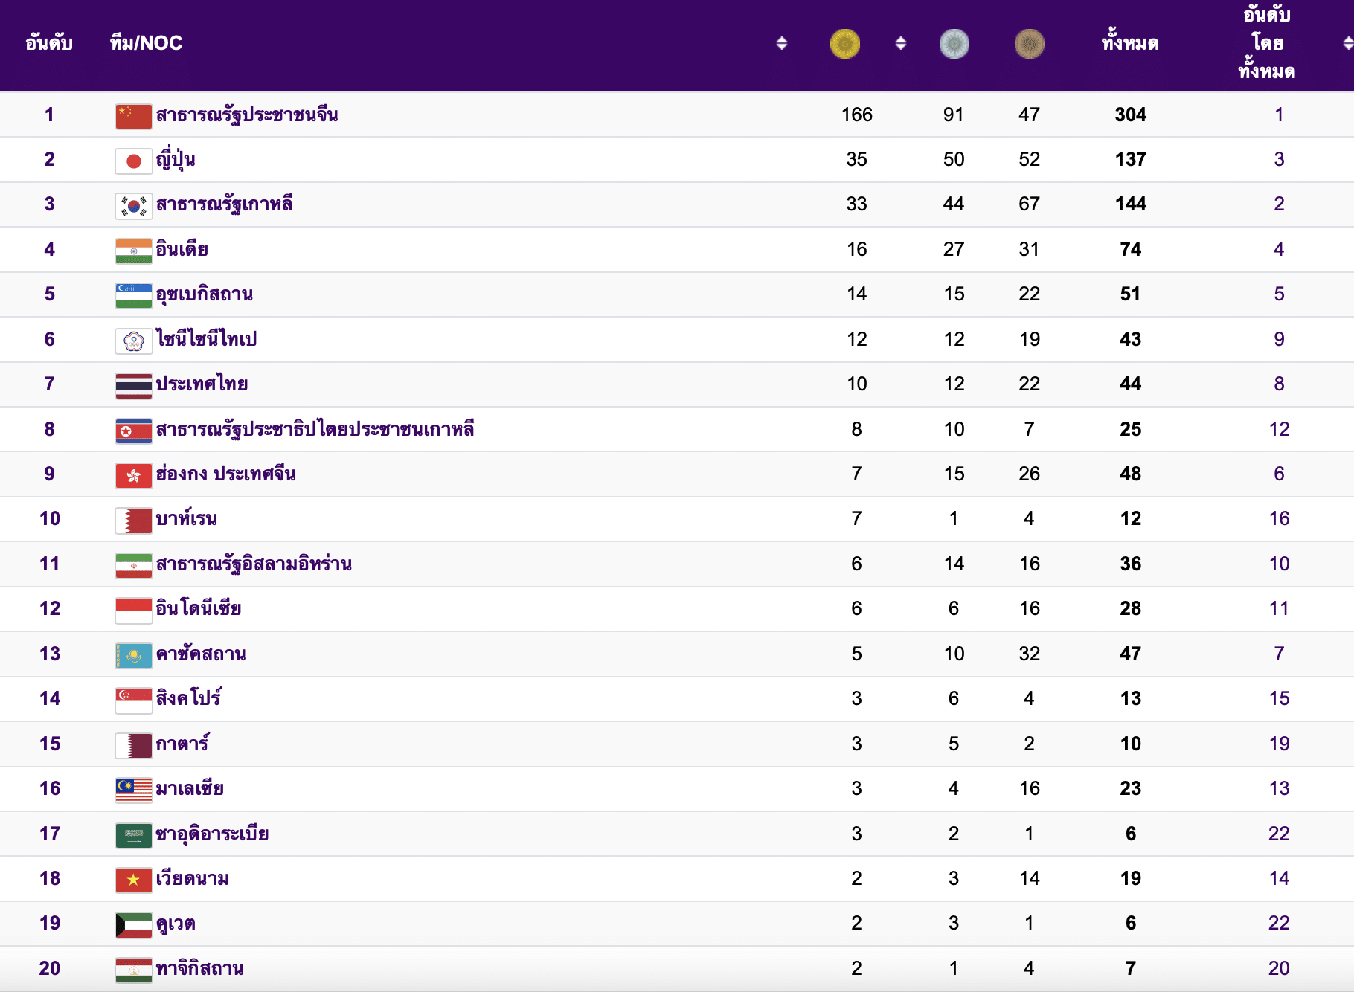Open the ประเทศไทย team link

(x=202, y=384)
